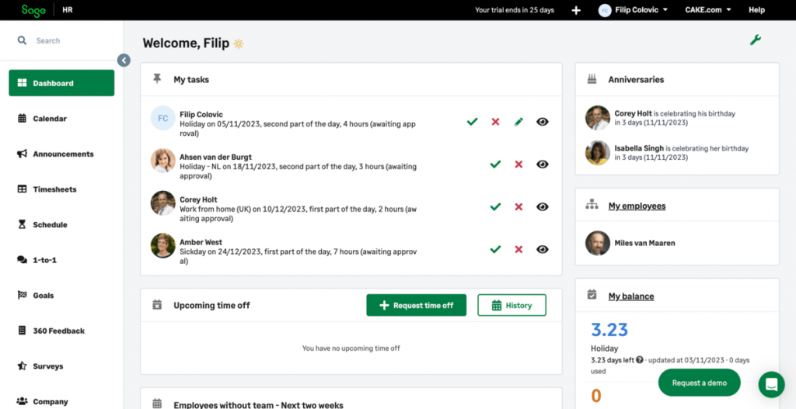Click the Goals checkered flag icon
Viewport: 796px width, 409px height.
point(22,296)
